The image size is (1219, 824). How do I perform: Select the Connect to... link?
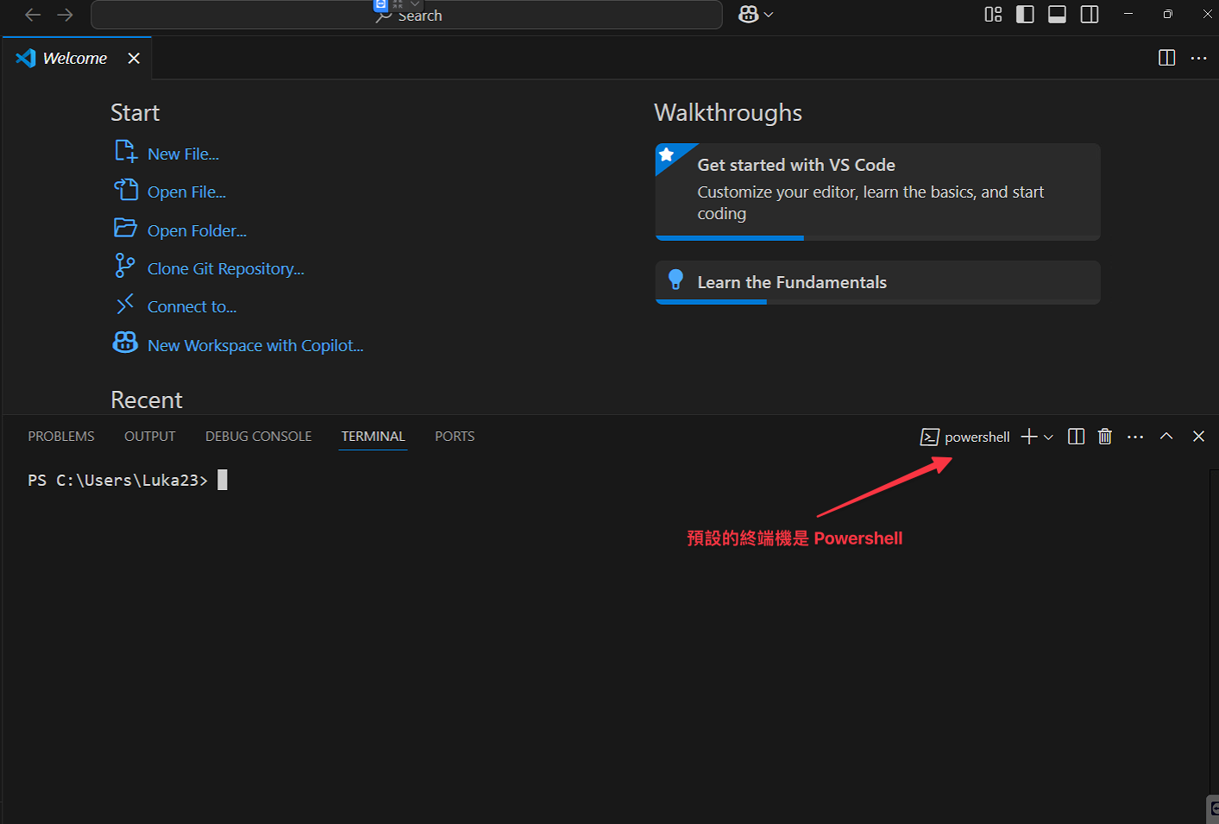click(192, 307)
